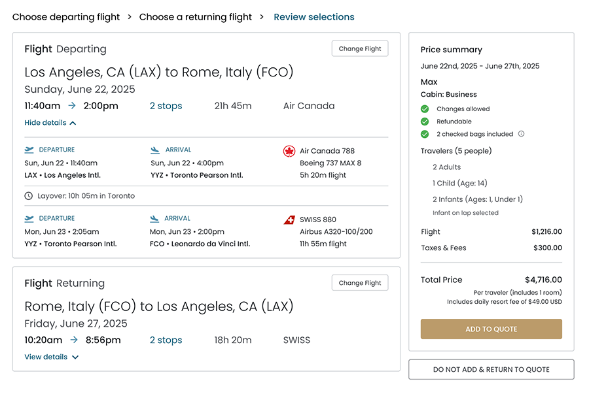The width and height of the screenshot is (589, 394).
Task: Click the green Refundable checkmark
Action: (x=425, y=122)
